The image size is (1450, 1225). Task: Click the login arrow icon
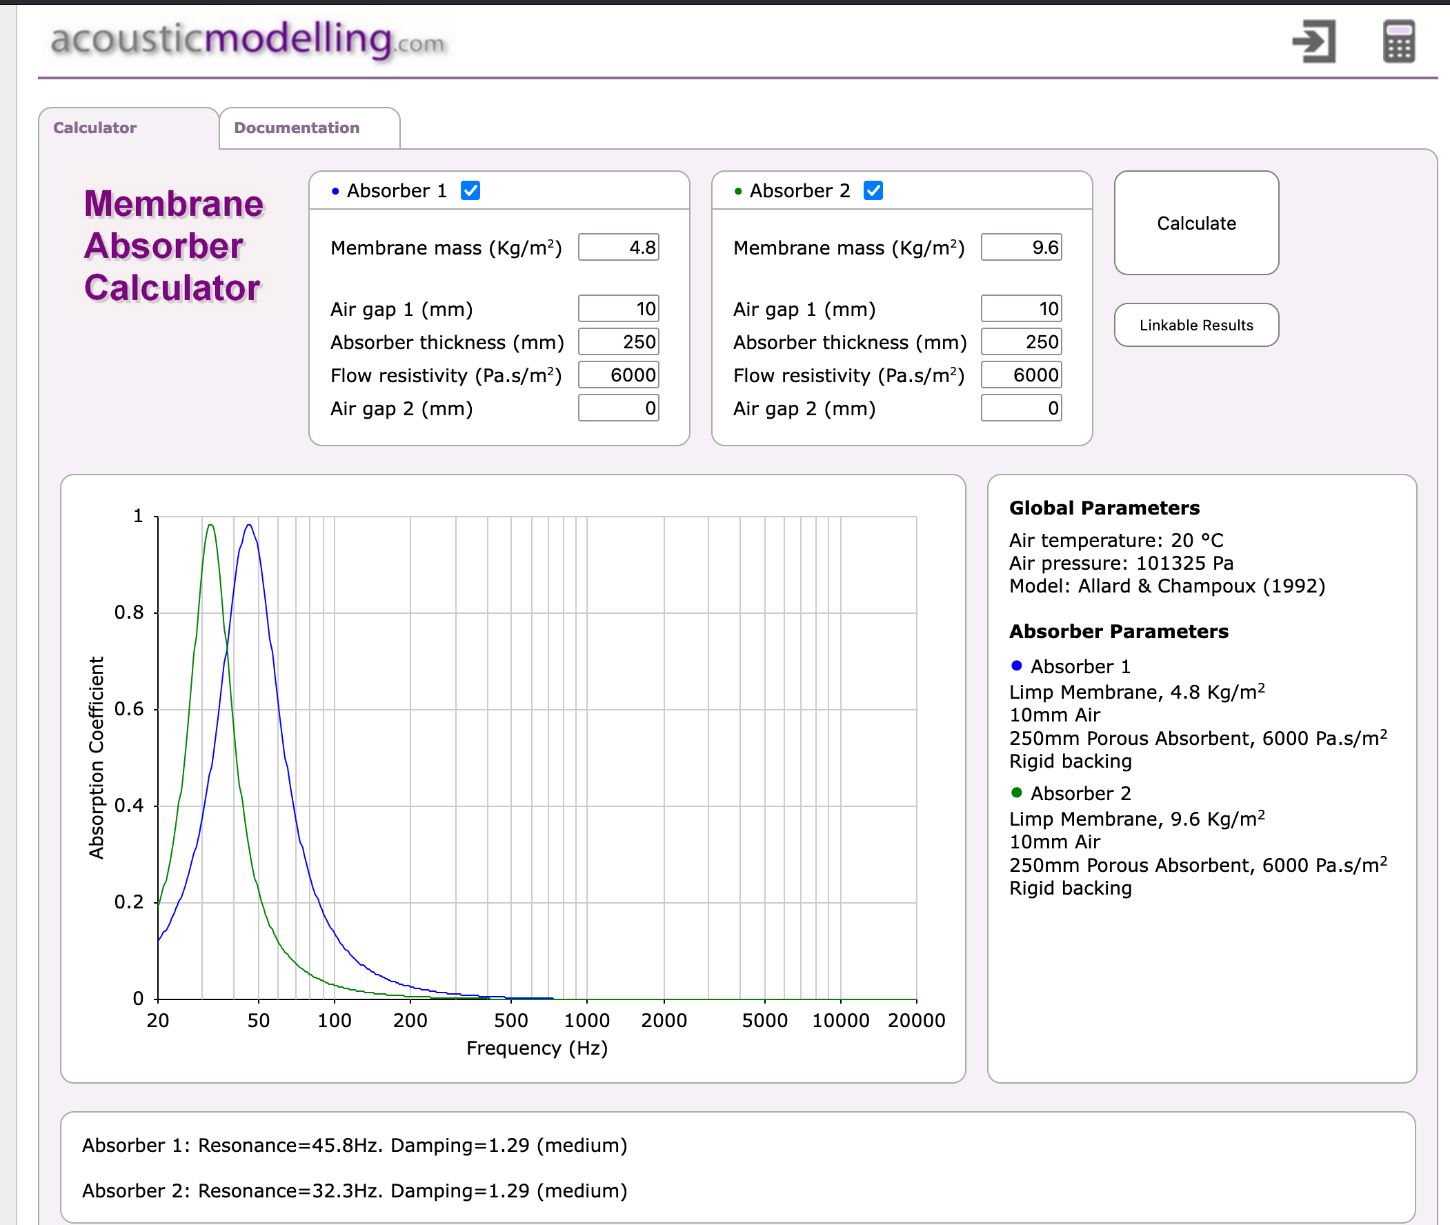[1314, 41]
